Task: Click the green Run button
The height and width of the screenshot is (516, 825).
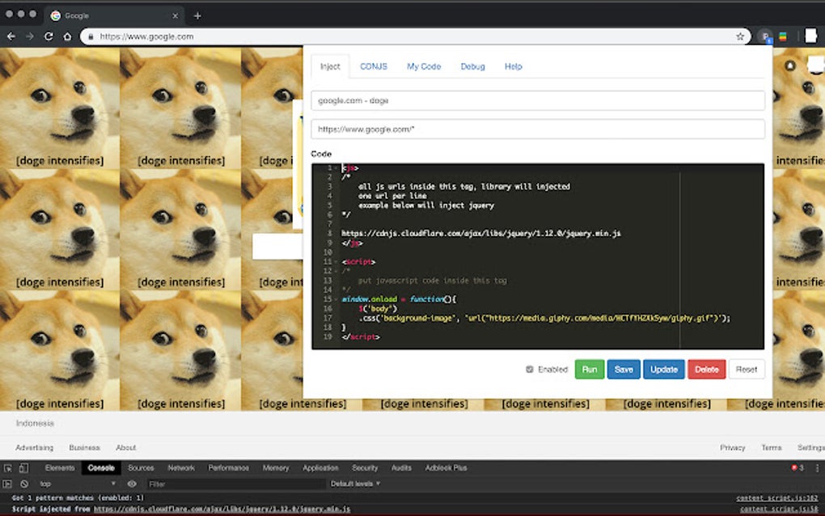Action: tap(590, 370)
